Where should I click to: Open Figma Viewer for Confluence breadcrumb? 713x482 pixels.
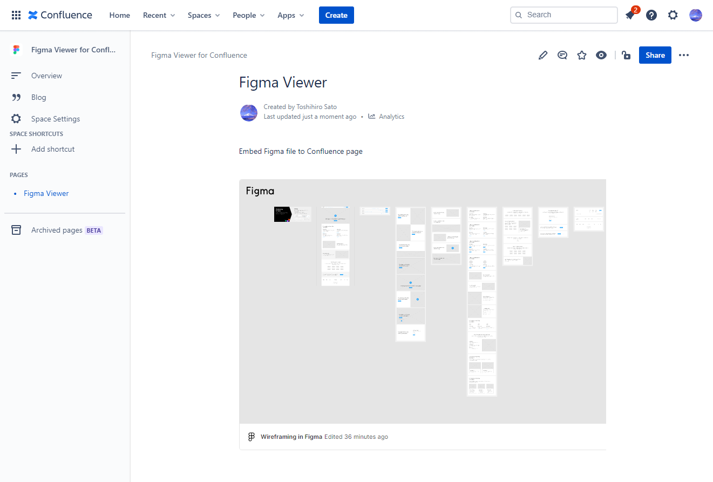[x=199, y=55]
